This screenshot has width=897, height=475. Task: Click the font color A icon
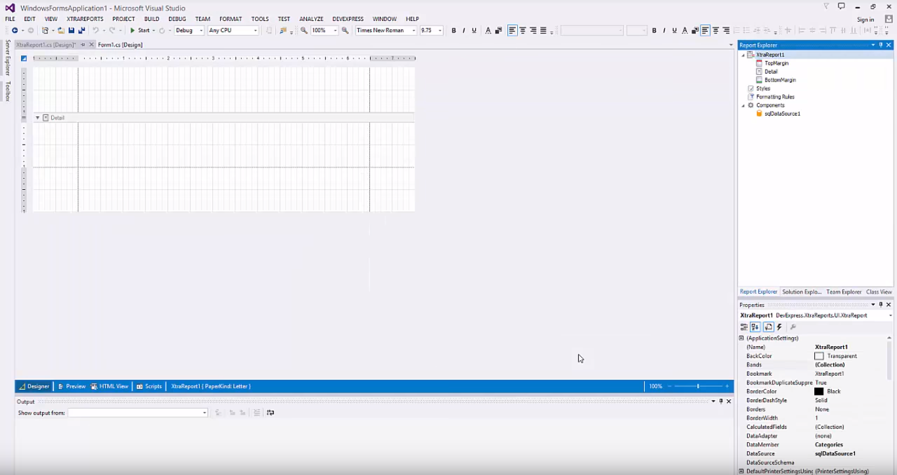[488, 30]
